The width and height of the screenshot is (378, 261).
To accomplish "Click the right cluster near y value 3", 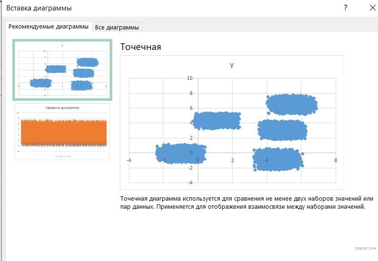I will click(x=282, y=130).
